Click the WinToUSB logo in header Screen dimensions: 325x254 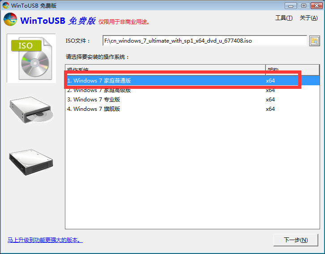pos(10,19)
